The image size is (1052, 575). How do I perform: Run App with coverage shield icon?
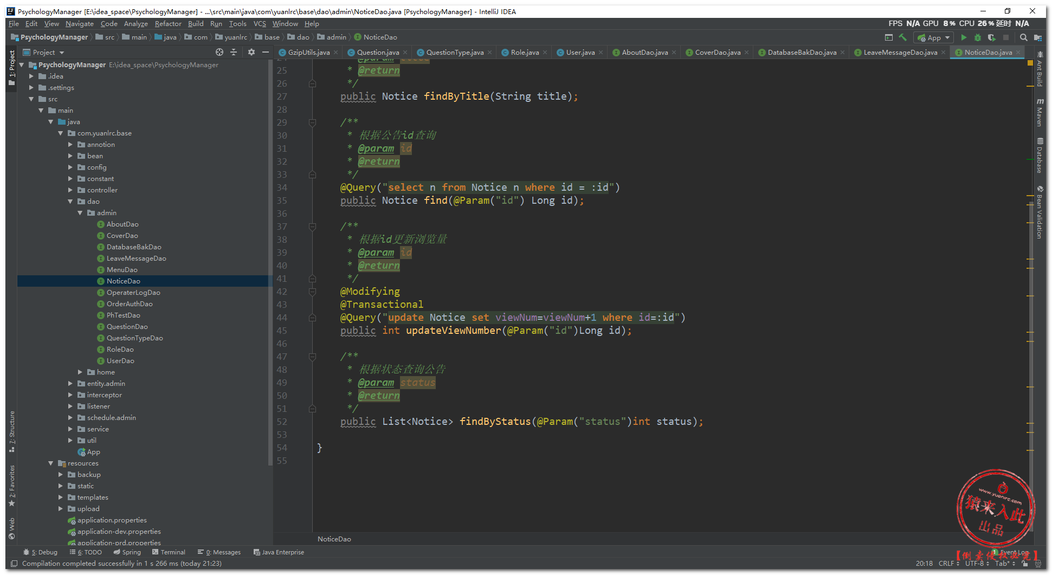pyautogui.click(x=991, y=37)
